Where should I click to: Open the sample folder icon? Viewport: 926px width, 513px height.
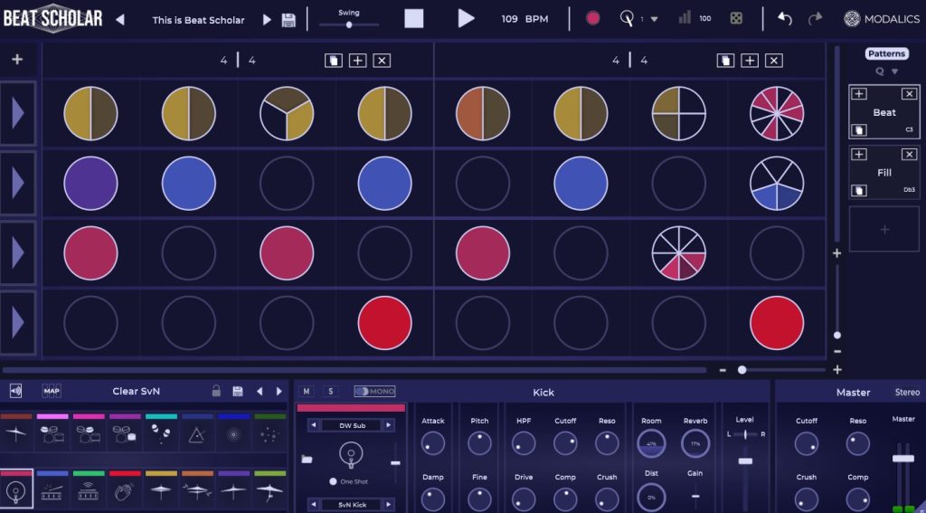point(307,460)
